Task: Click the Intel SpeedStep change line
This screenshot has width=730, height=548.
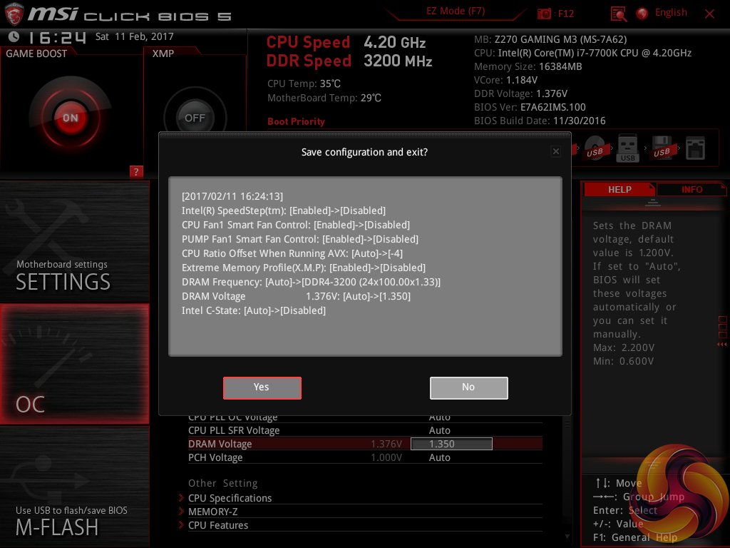Action: coord(284,210)
